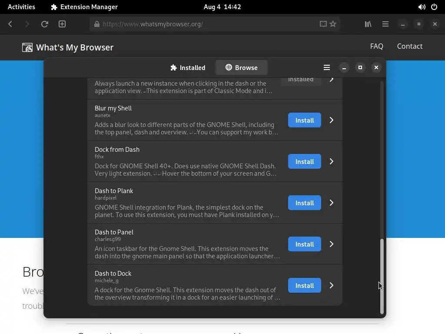
Task: Go back in the browser window
Action: pos(10,24)
